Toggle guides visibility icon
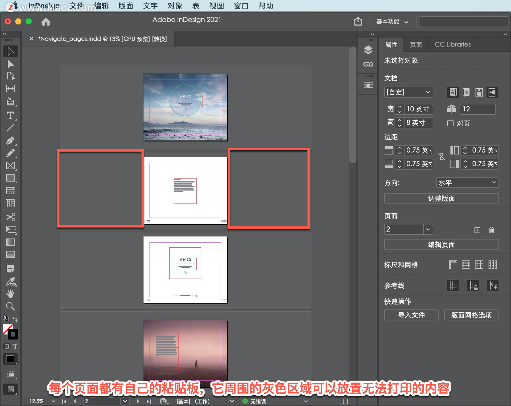This screenshot has height=406, width=511. pos(453,285)
